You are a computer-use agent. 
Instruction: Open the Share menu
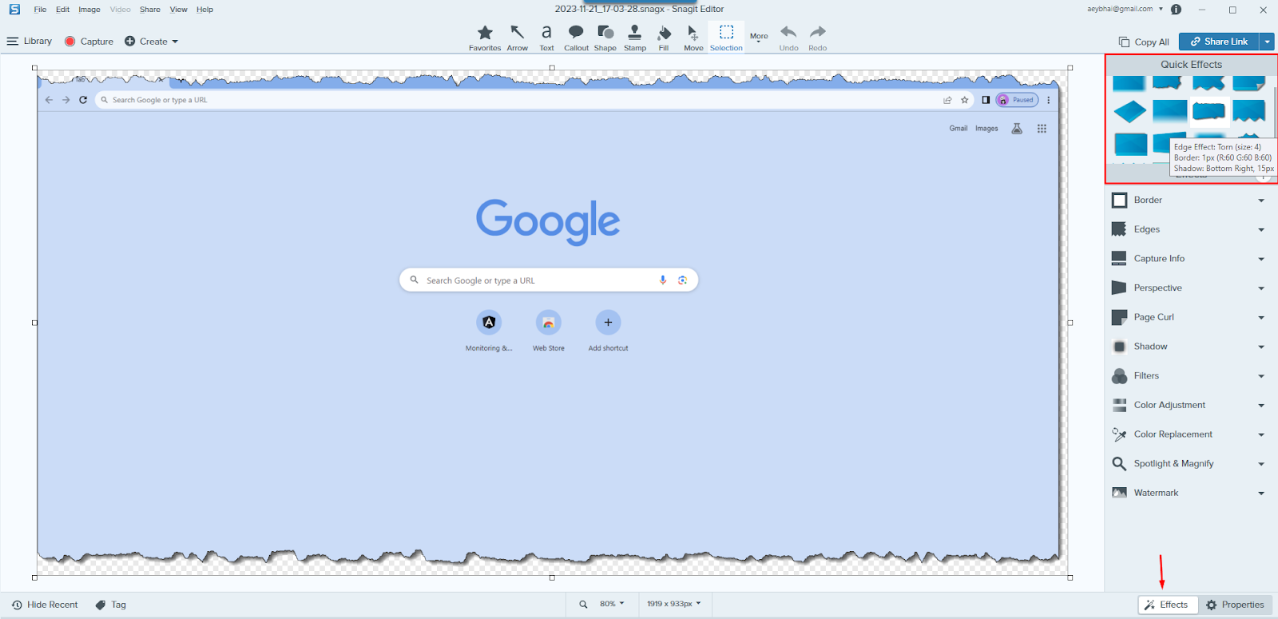(x=150, y=10)
